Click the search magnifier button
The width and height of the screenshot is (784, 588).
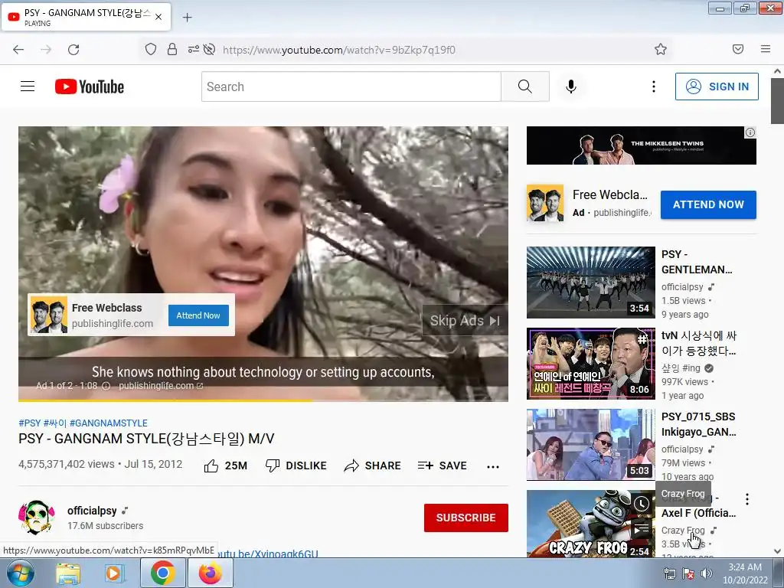(525, 87)
